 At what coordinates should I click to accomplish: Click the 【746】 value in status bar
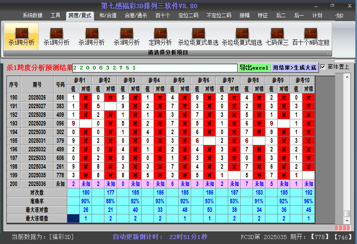343,237
